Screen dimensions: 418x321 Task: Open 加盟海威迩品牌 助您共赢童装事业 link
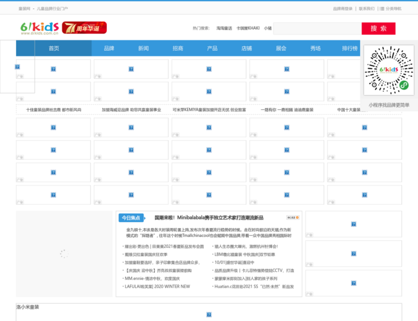131,110
